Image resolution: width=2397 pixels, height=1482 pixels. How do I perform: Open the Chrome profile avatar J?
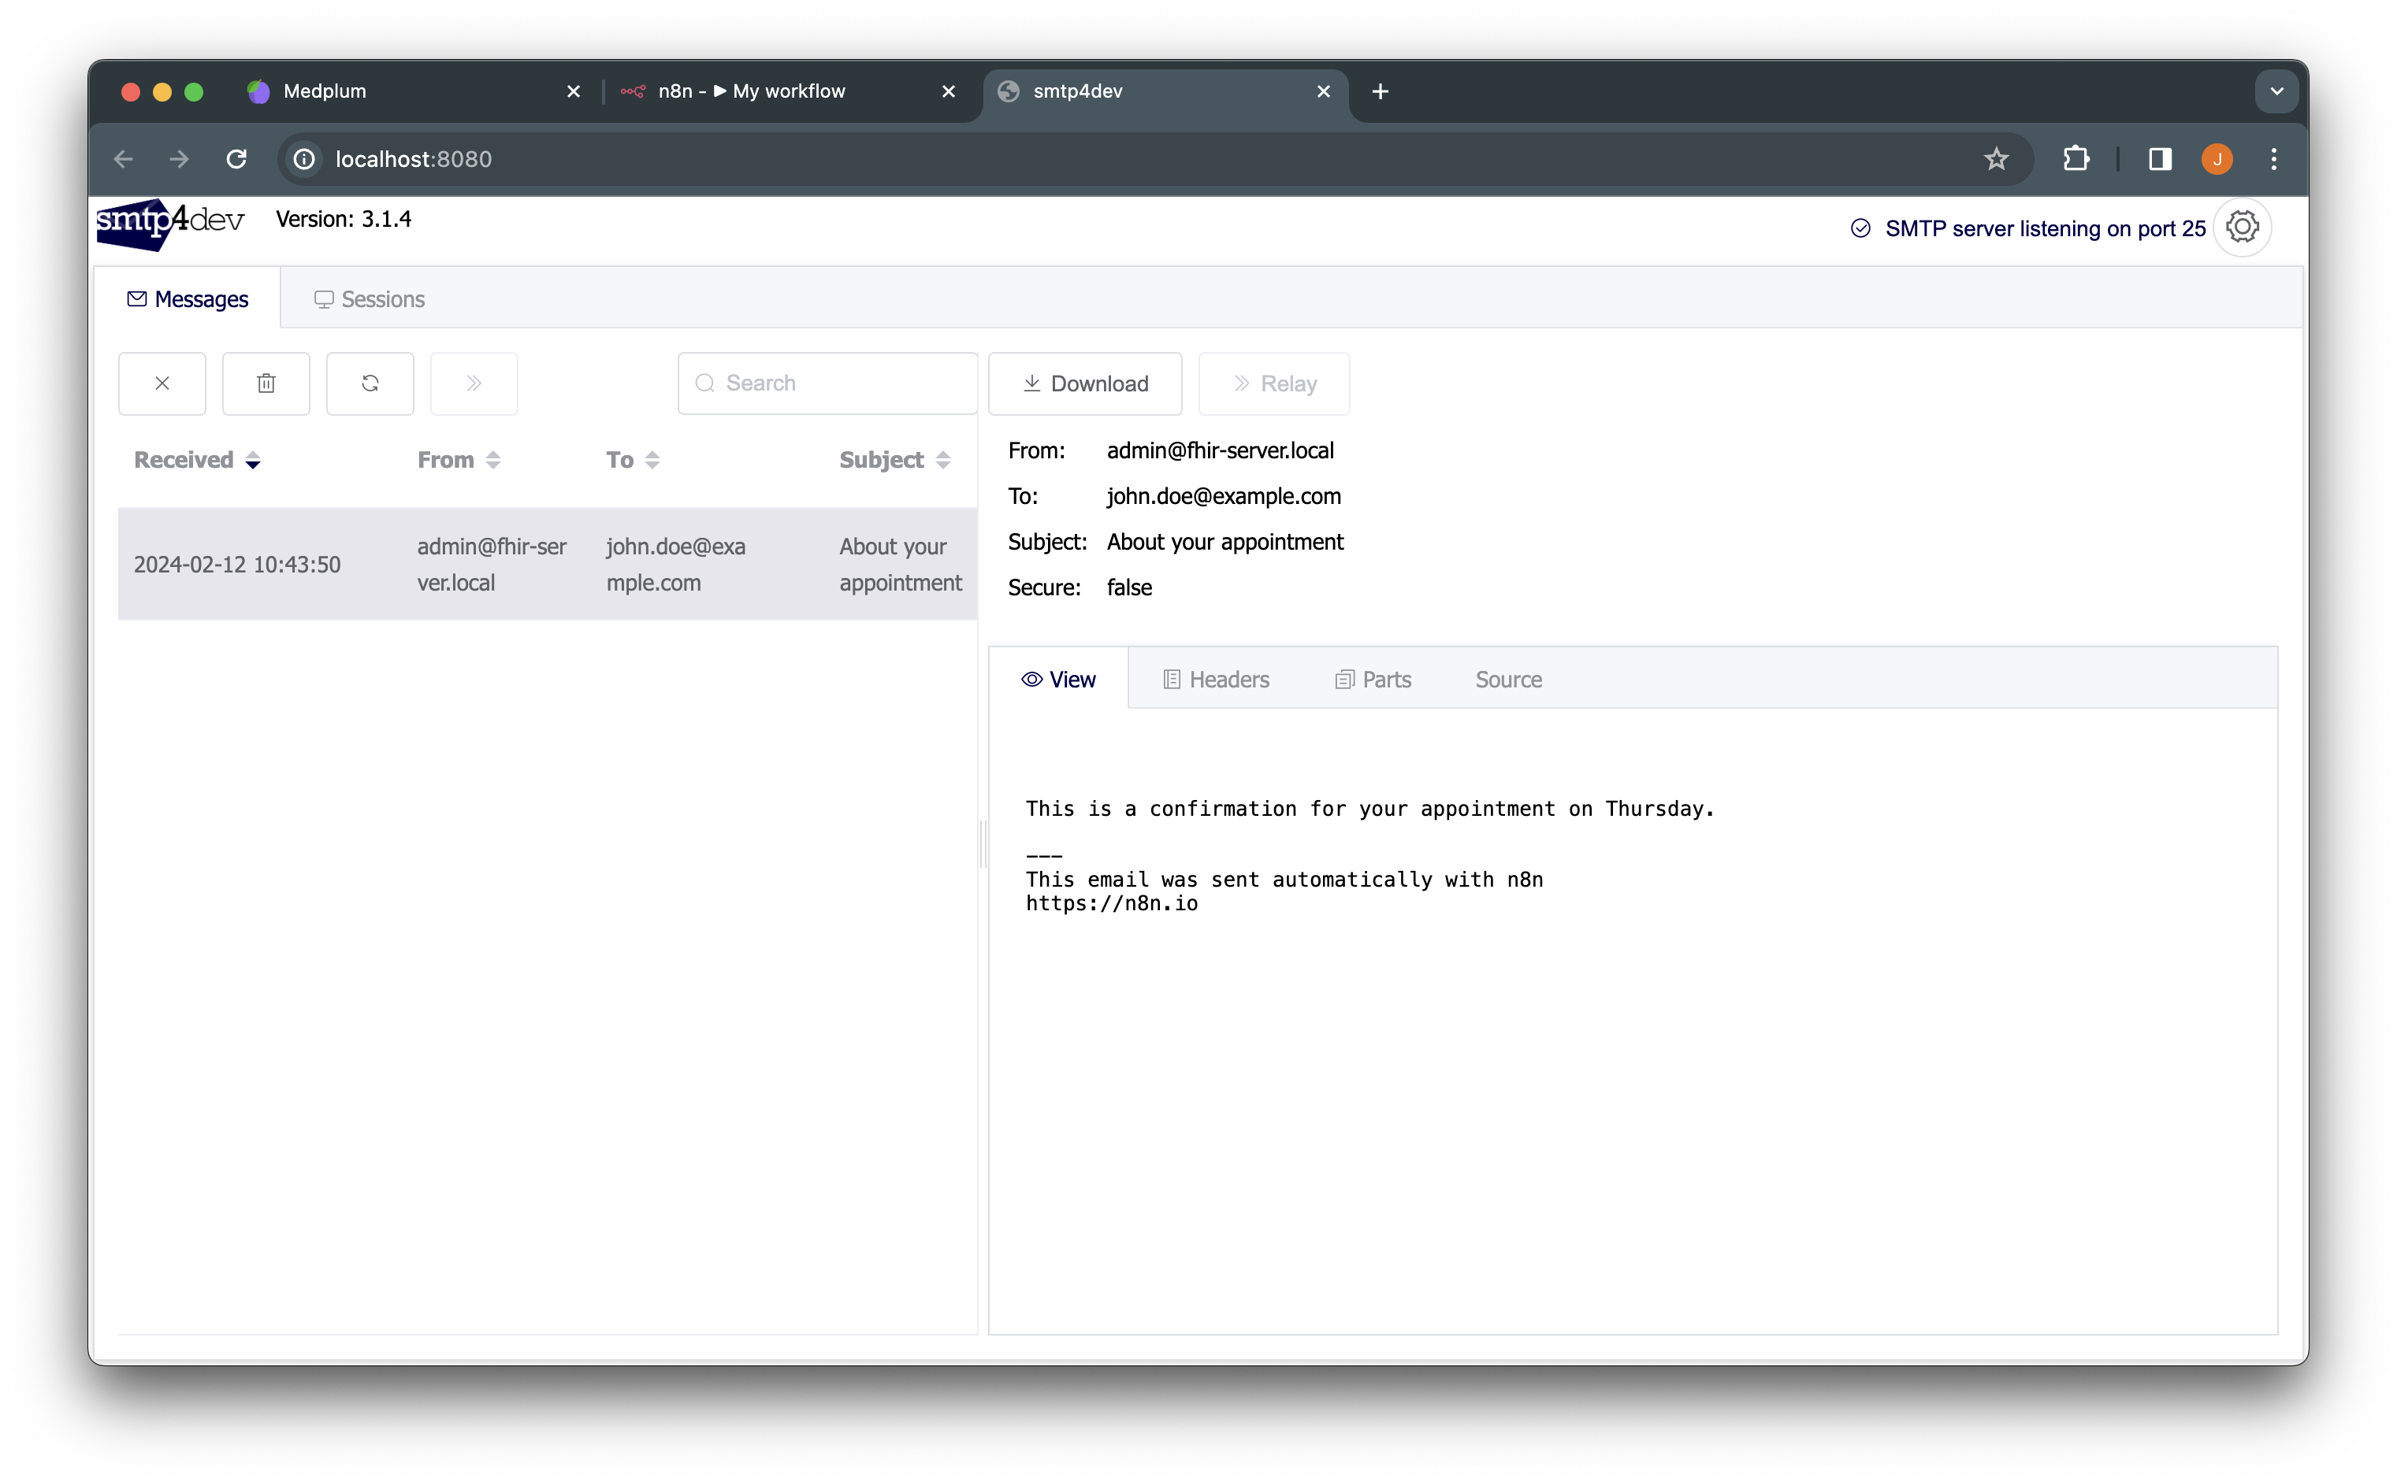pyautogui.click(x=2217, y=159)
